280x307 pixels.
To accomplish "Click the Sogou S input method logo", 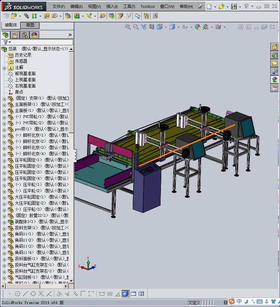I will [x=232, y=301].
